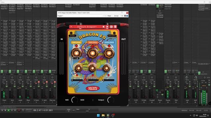Click the Low Freq knob
Image resolution: width=211 pixels, height=118 pixels.
tap(79, 68)
